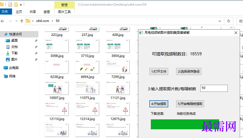Click x6d.com in the breadcrumb path

click(x=43, y=21)
